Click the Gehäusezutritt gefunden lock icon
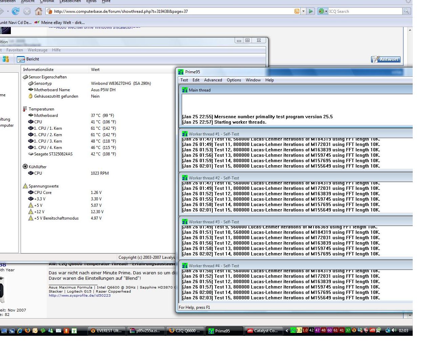The width and height of the screenshot is (432, 349). coord(30,96)
